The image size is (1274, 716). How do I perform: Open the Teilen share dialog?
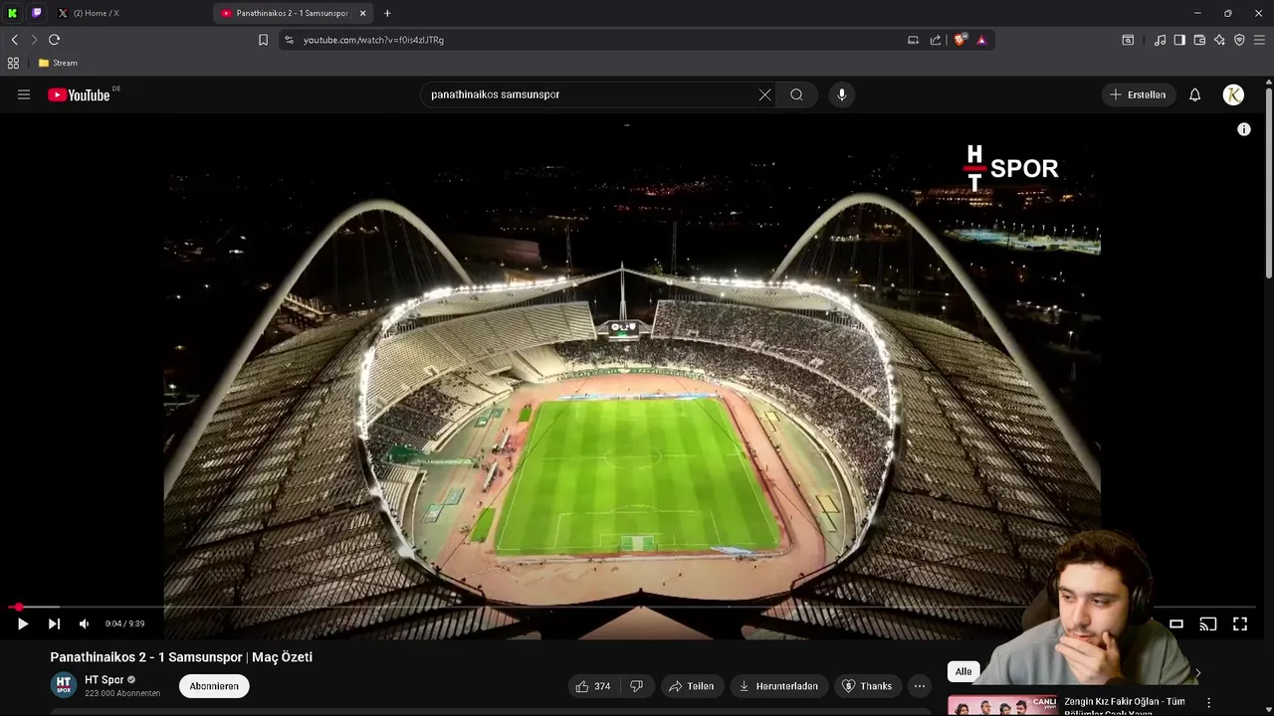click(692, 686)
